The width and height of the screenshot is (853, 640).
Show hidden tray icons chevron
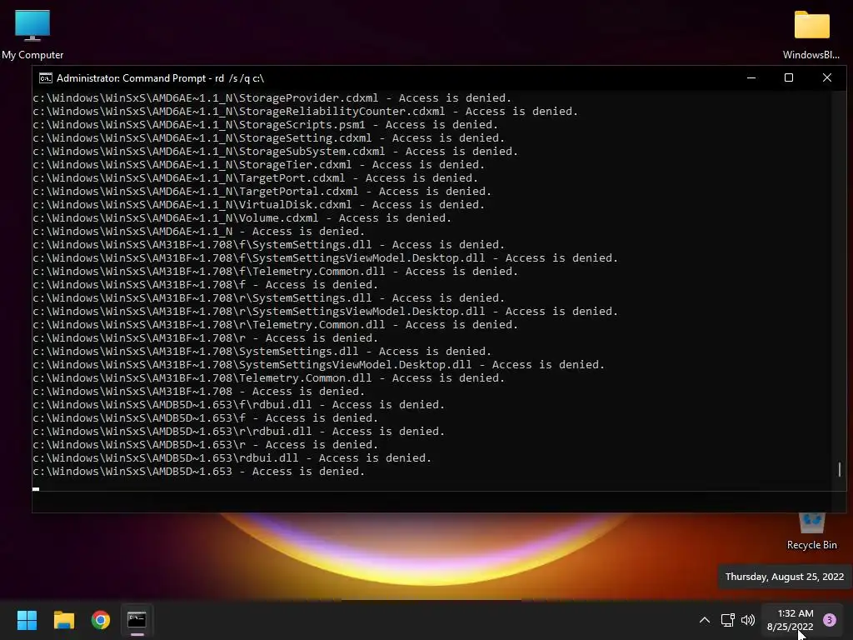[x=705, y=620]
